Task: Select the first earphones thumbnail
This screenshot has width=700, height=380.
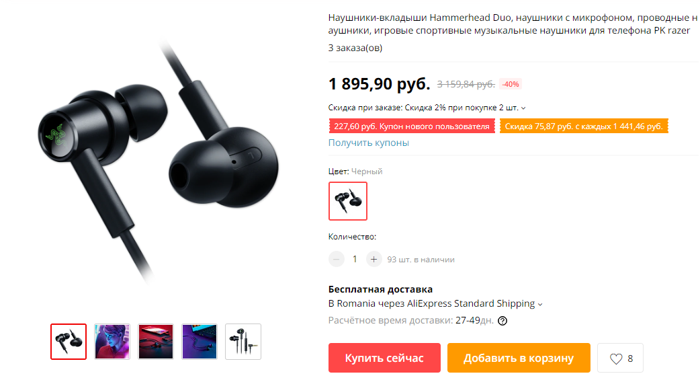Action: 69,342
